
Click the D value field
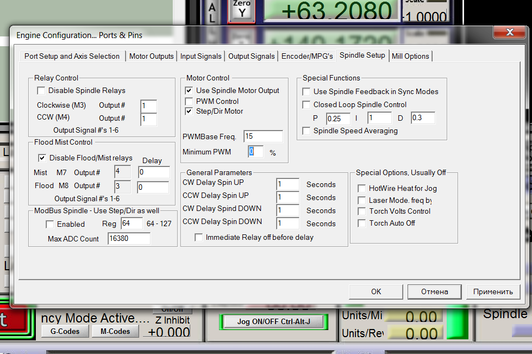[x=423, y=118]
